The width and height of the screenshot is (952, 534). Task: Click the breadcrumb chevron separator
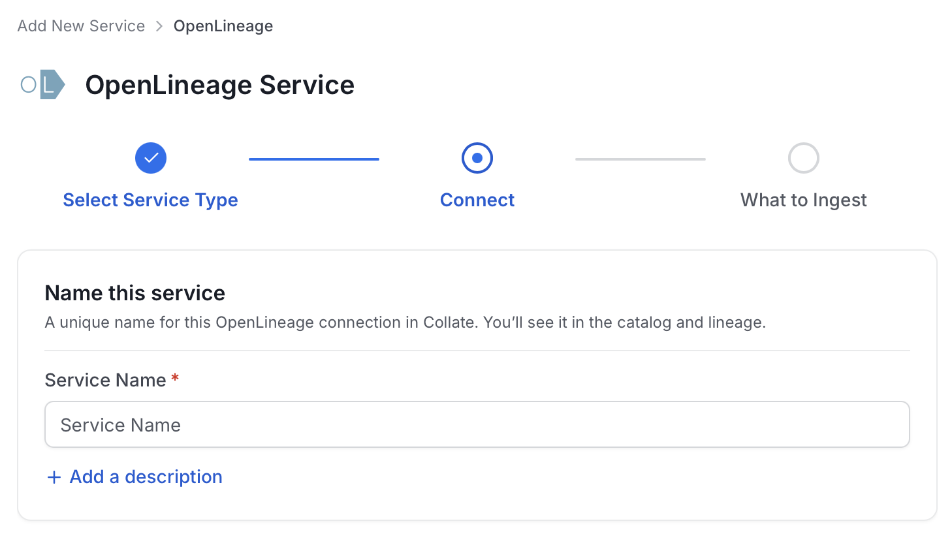159,26
